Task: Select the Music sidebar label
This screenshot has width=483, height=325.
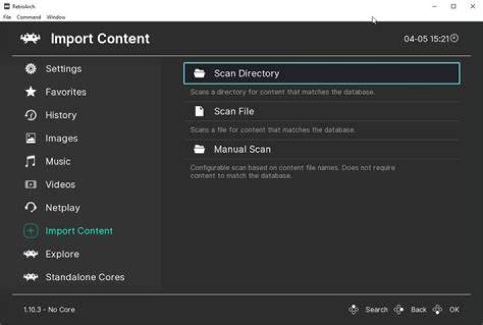Action: pyautogui.click(x=58, y=161)
